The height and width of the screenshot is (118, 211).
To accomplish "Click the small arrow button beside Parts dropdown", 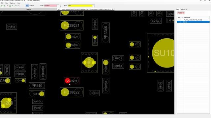I will click(x=60, y=6).
